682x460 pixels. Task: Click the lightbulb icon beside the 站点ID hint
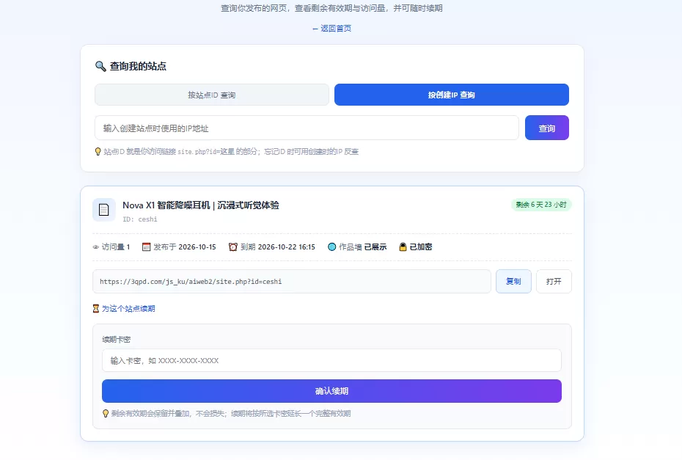tap(98, 151)
